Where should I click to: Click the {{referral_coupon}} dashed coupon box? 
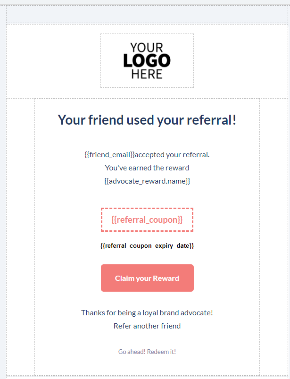pyautogui.click(x=147, y=220)
